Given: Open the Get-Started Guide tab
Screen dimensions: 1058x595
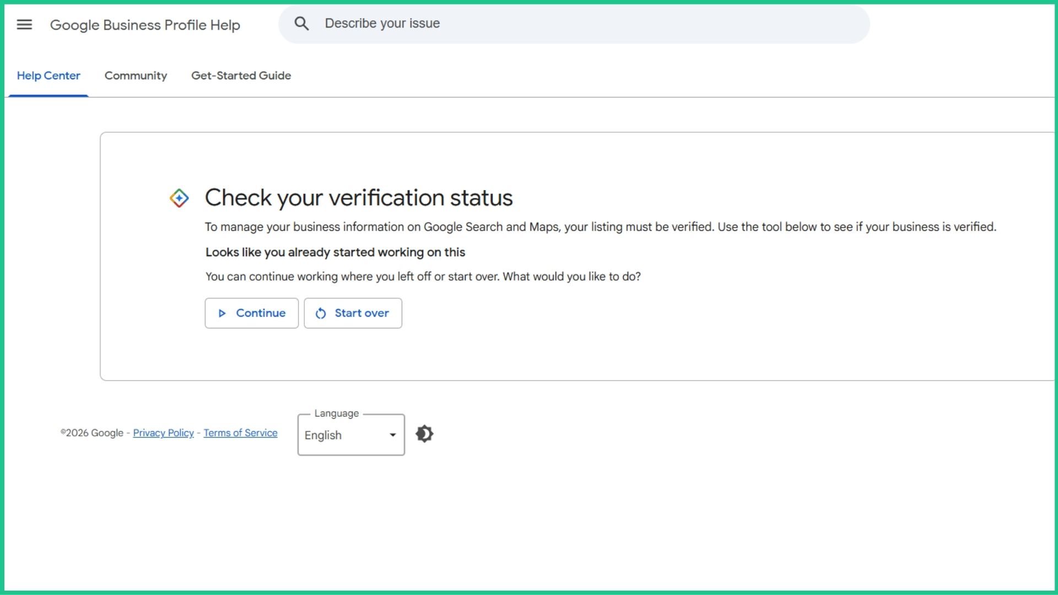Looking at the screenshot, I should pyautogui.click(x=241, y=75).
